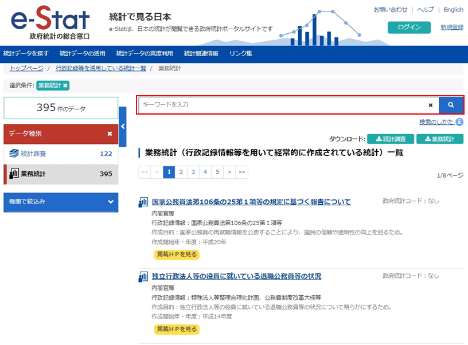Image resolution: width=468 pixels, height=345 pixels.
Task: Go to results page 5
Action: click(x=217, y=172)
